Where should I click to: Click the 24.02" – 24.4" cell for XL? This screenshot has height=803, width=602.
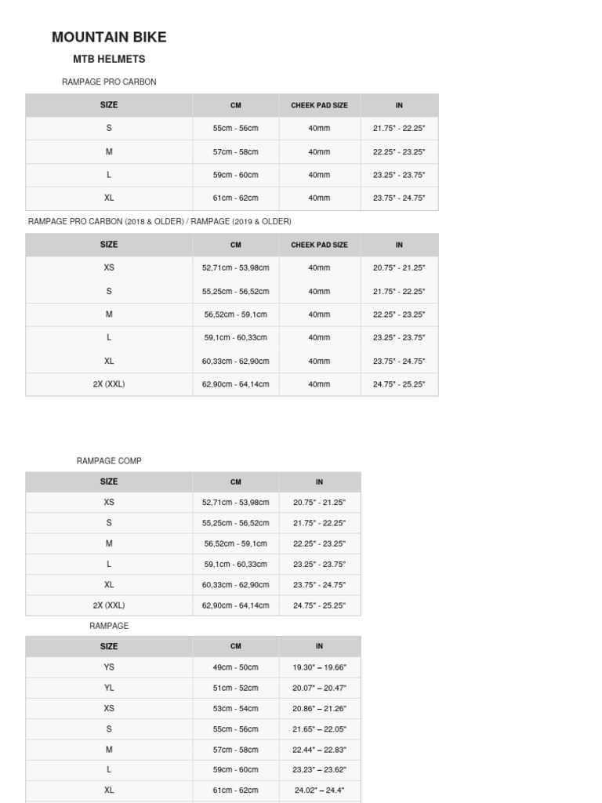(x=320, y=790)
